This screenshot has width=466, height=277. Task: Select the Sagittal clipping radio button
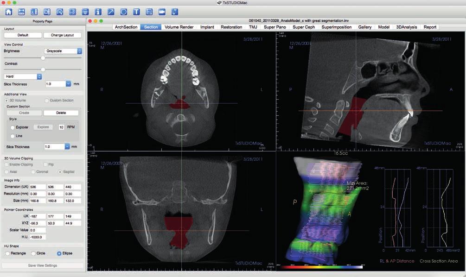coord(60,172)
